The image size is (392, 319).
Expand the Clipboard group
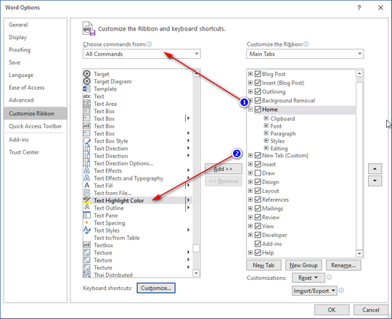(x=266, y=118)
